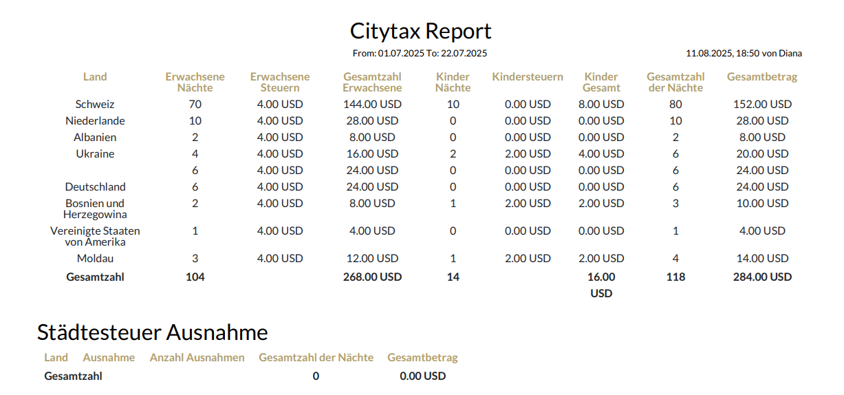The height and width of the screenshot is (395, 844).
Task: Select the Ausnahme column header in exceptions table
Action: coord(109,358)
